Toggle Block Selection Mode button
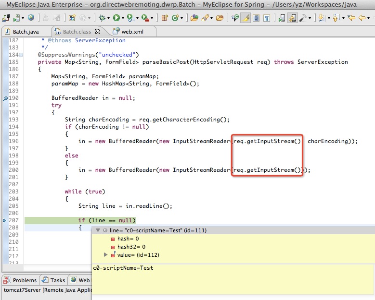Viewport: 375px width, 300px height. pyautogui.click(x=256, y=18)
